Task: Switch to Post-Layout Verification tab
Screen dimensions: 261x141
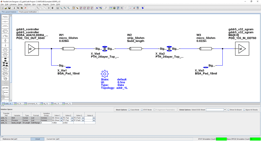Action: pos(28,12)
